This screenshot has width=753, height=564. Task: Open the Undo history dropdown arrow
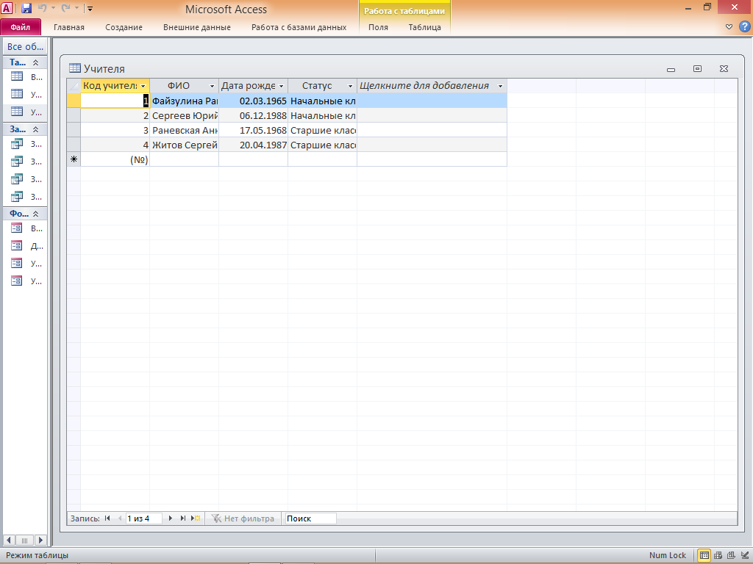tap(53, 8)
